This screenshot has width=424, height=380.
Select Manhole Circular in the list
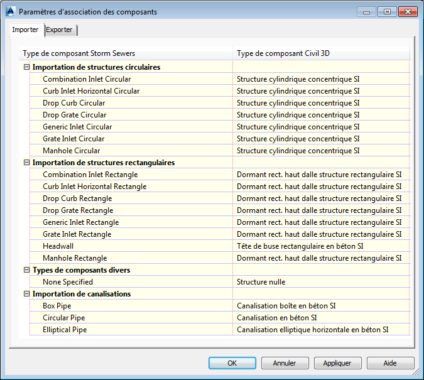tap(71, 151)
